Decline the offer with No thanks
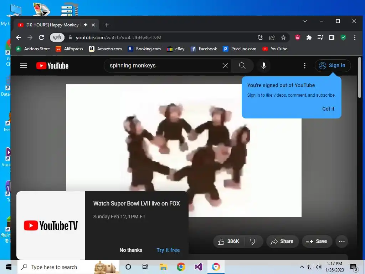The image size is (365, 274). click(131, 250)
